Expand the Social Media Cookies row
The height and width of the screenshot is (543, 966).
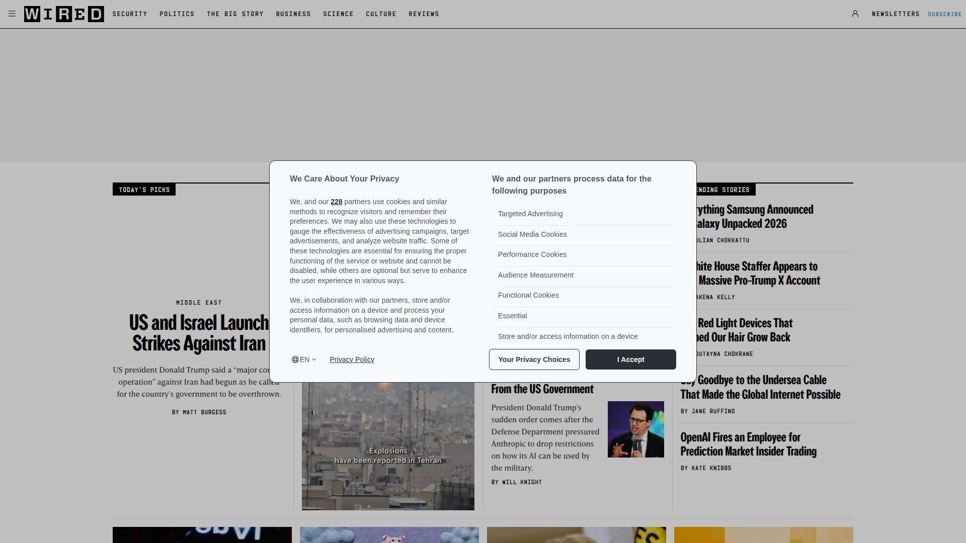click(x=532, y=234)
